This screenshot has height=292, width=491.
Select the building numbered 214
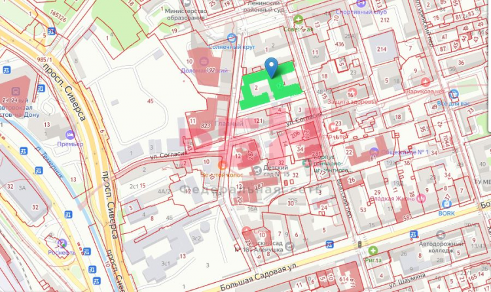[382, 49]
